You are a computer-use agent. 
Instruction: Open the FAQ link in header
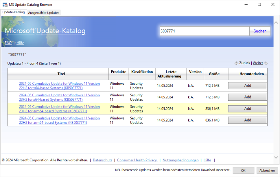(x=8, y=43)
